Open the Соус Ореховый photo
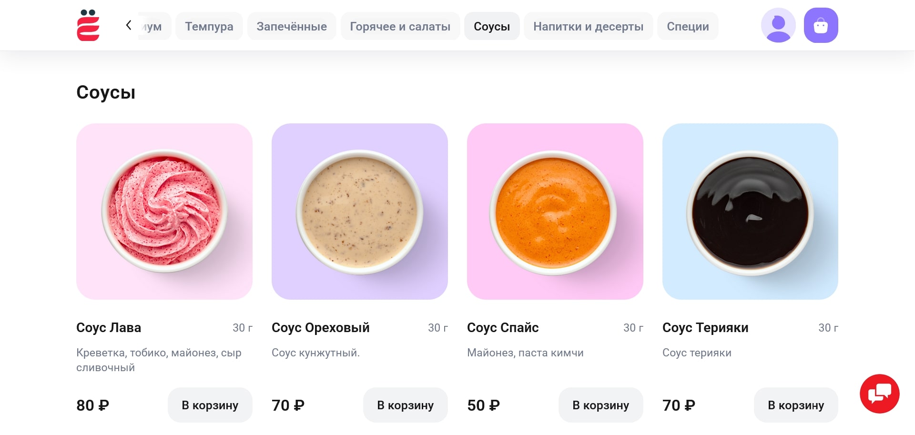This screenshot has width=915, height=435. pyautogui.click(x=360, y=212)
